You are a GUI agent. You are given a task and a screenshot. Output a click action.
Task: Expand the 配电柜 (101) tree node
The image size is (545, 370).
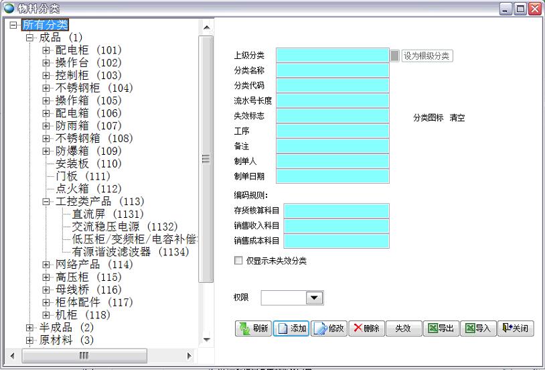[46, 50]
